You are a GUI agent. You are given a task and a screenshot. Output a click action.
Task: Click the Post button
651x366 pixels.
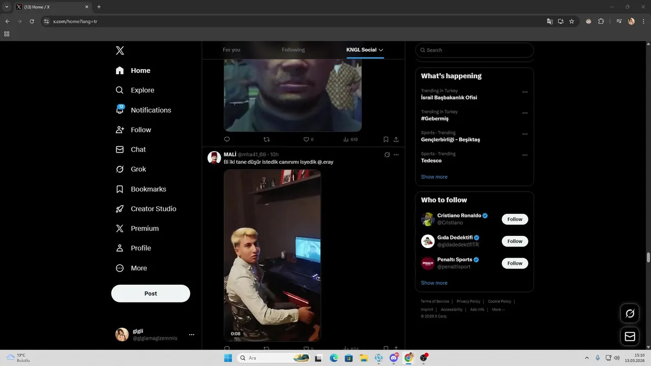(x=151, y=293)
